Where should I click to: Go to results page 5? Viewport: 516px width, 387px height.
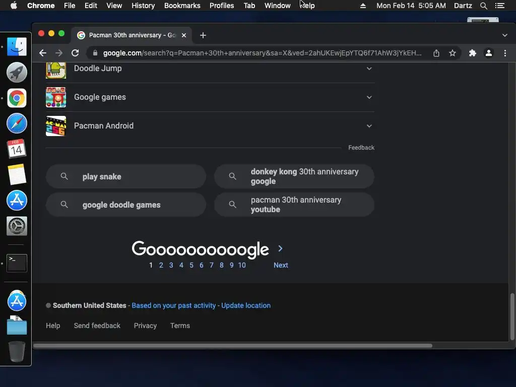coord(191,265)
